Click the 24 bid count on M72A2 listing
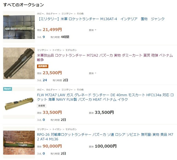The width and height of the screenshot is (177, 160). coord(45,80)
